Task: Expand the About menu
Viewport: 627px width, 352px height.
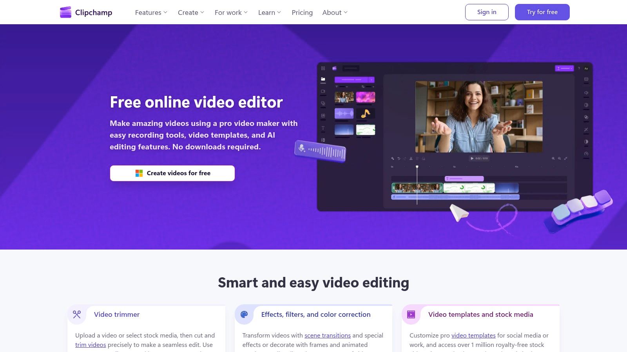Action: (x=335, y=13)
